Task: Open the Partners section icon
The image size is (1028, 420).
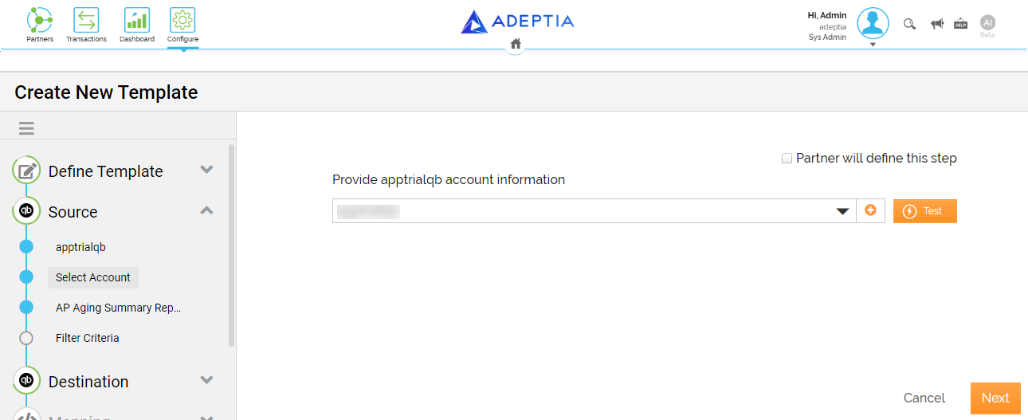Action: [40, 20]
